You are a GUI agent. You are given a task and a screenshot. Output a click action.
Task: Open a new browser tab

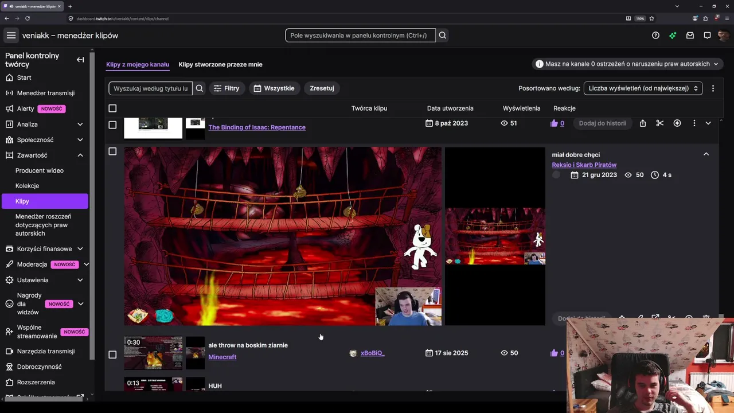pos(70,6)
